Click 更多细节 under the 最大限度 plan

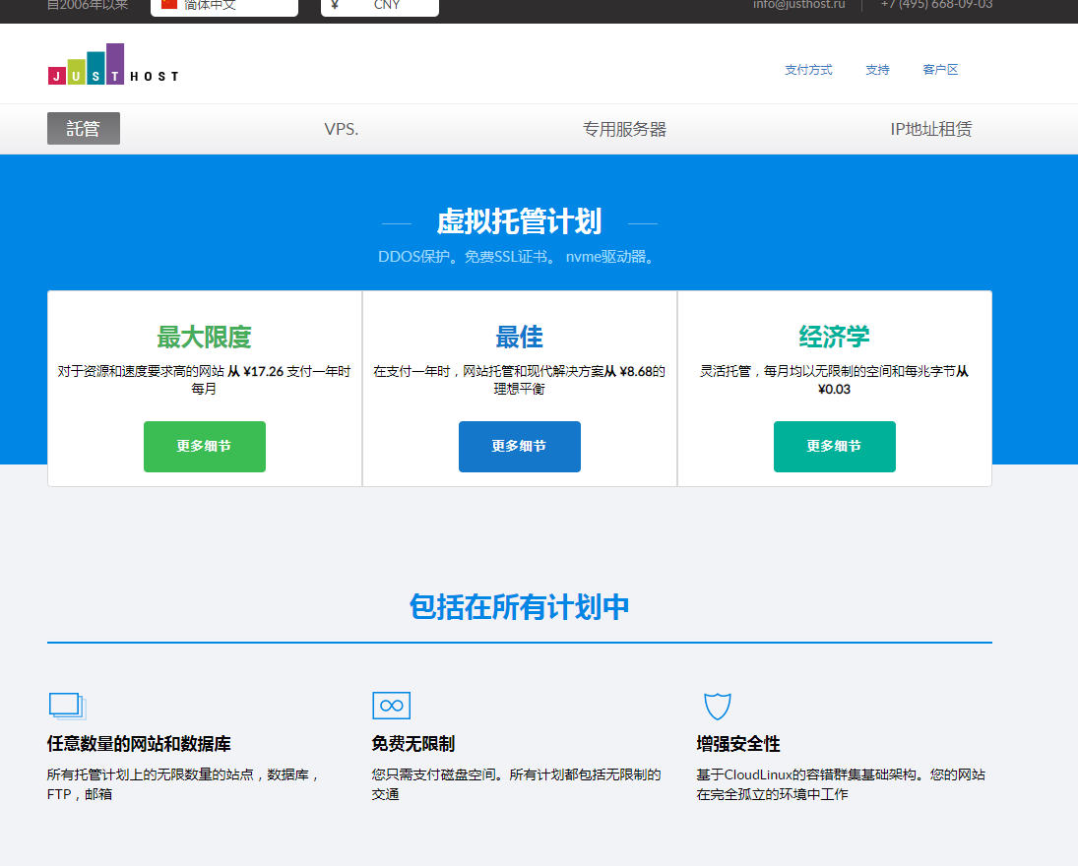pos(204,446)
